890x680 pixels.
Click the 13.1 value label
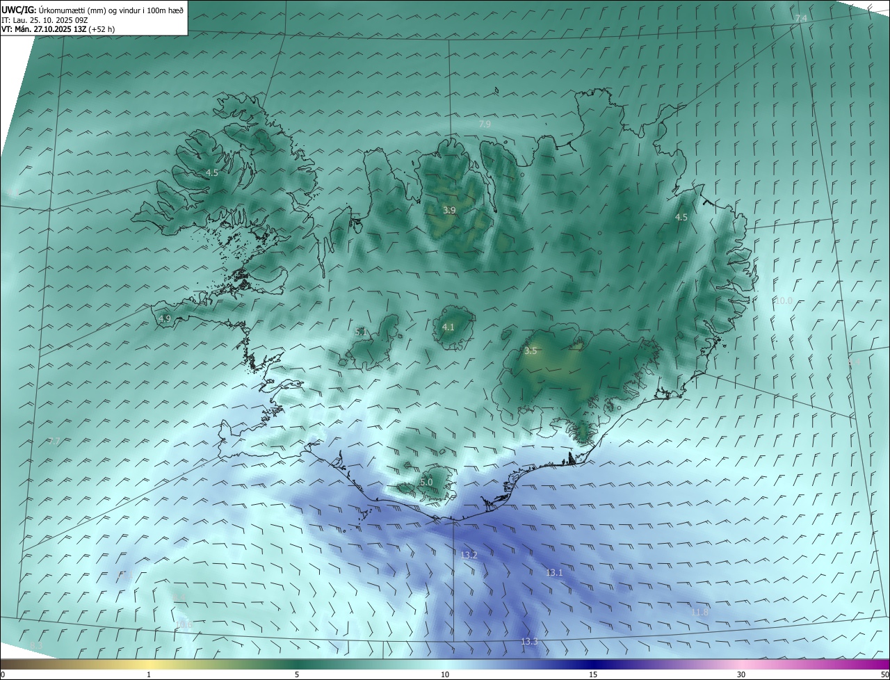(553, 572)
